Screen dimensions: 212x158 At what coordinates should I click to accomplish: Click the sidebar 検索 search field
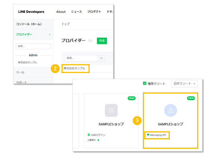coord(33,46)
